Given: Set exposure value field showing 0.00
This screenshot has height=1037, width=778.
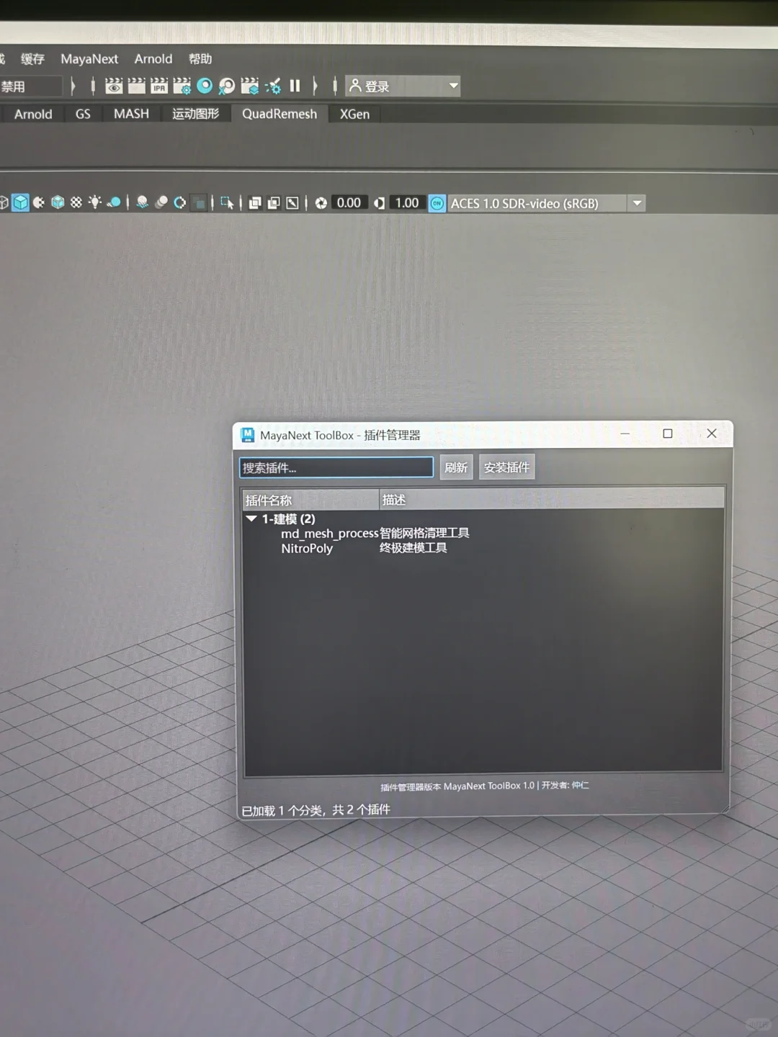Looking at the screenshot, I should pos(349,202).
